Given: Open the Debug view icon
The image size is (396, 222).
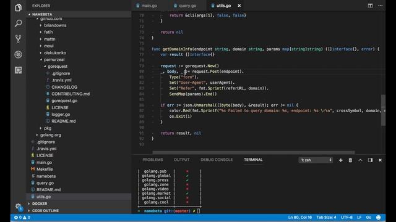Looking at the screenshot, I should 18,54.
